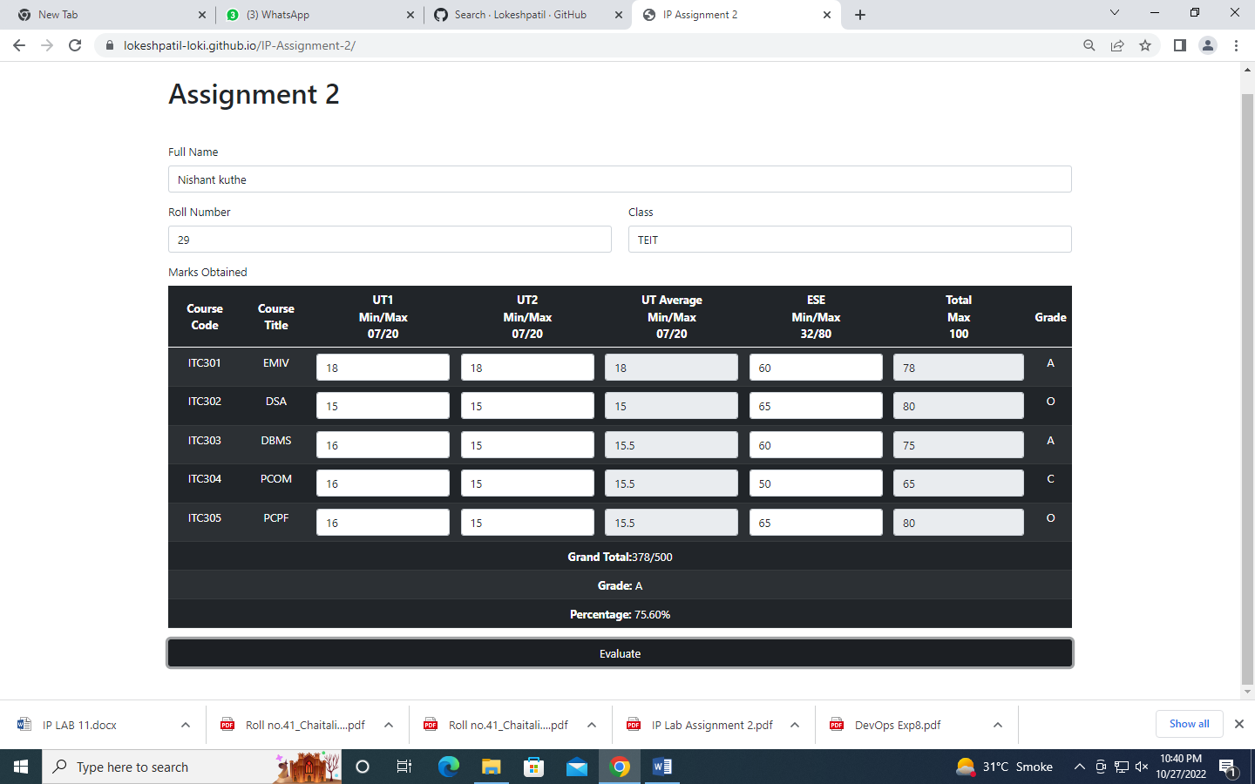Reload the page
This screenshot has height=784, width=1255.
click(x=75, y=45)
